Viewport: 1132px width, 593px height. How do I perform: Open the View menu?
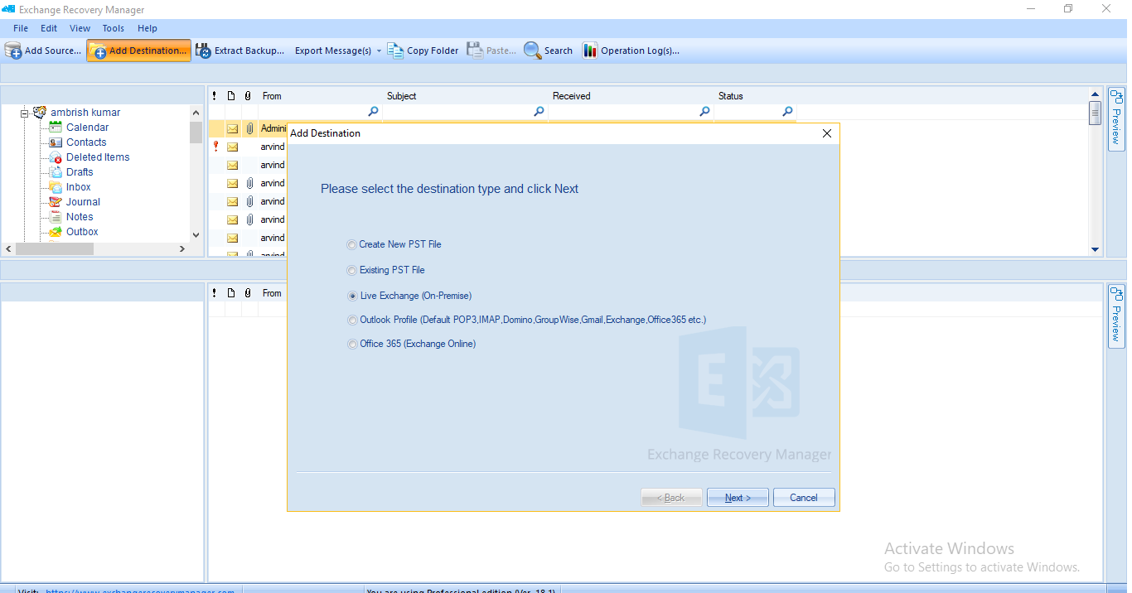tap(80, 28)
